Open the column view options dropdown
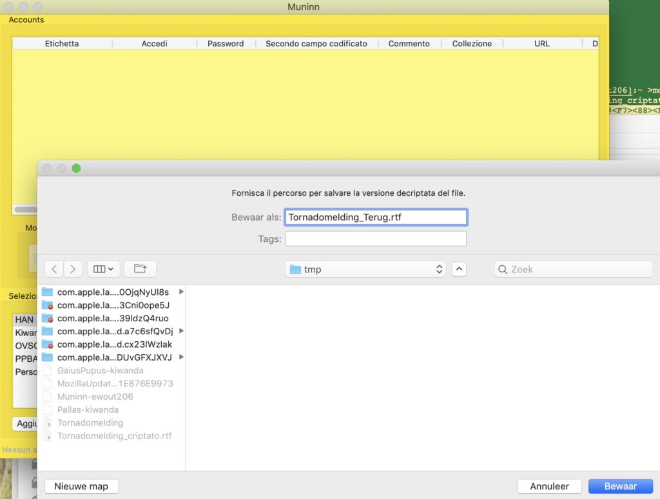This screenshot has height=499, width=660. point(103,269)
